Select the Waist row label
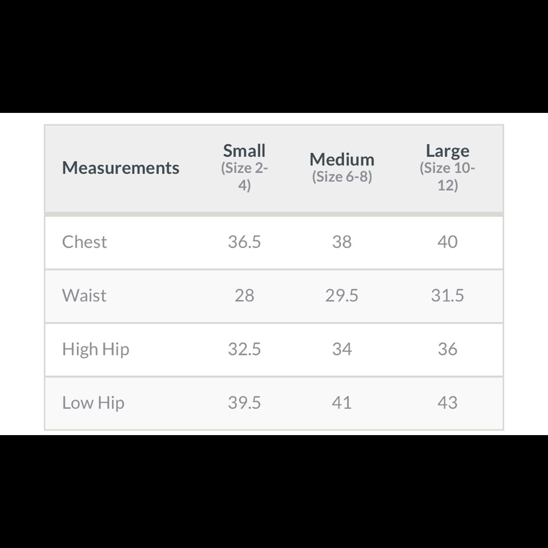 pyautogui.click(x=84, y=295)
